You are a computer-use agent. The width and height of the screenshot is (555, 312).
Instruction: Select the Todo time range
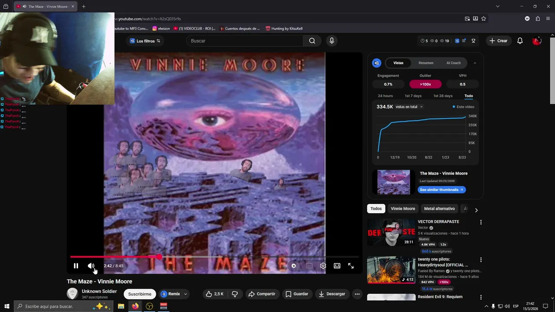click(469, 96)
